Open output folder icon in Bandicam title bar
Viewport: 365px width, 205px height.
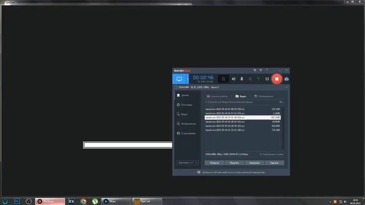[255, 70]
